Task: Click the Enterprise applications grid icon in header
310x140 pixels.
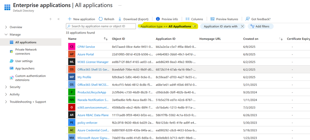Action: [x=7, y=7]
